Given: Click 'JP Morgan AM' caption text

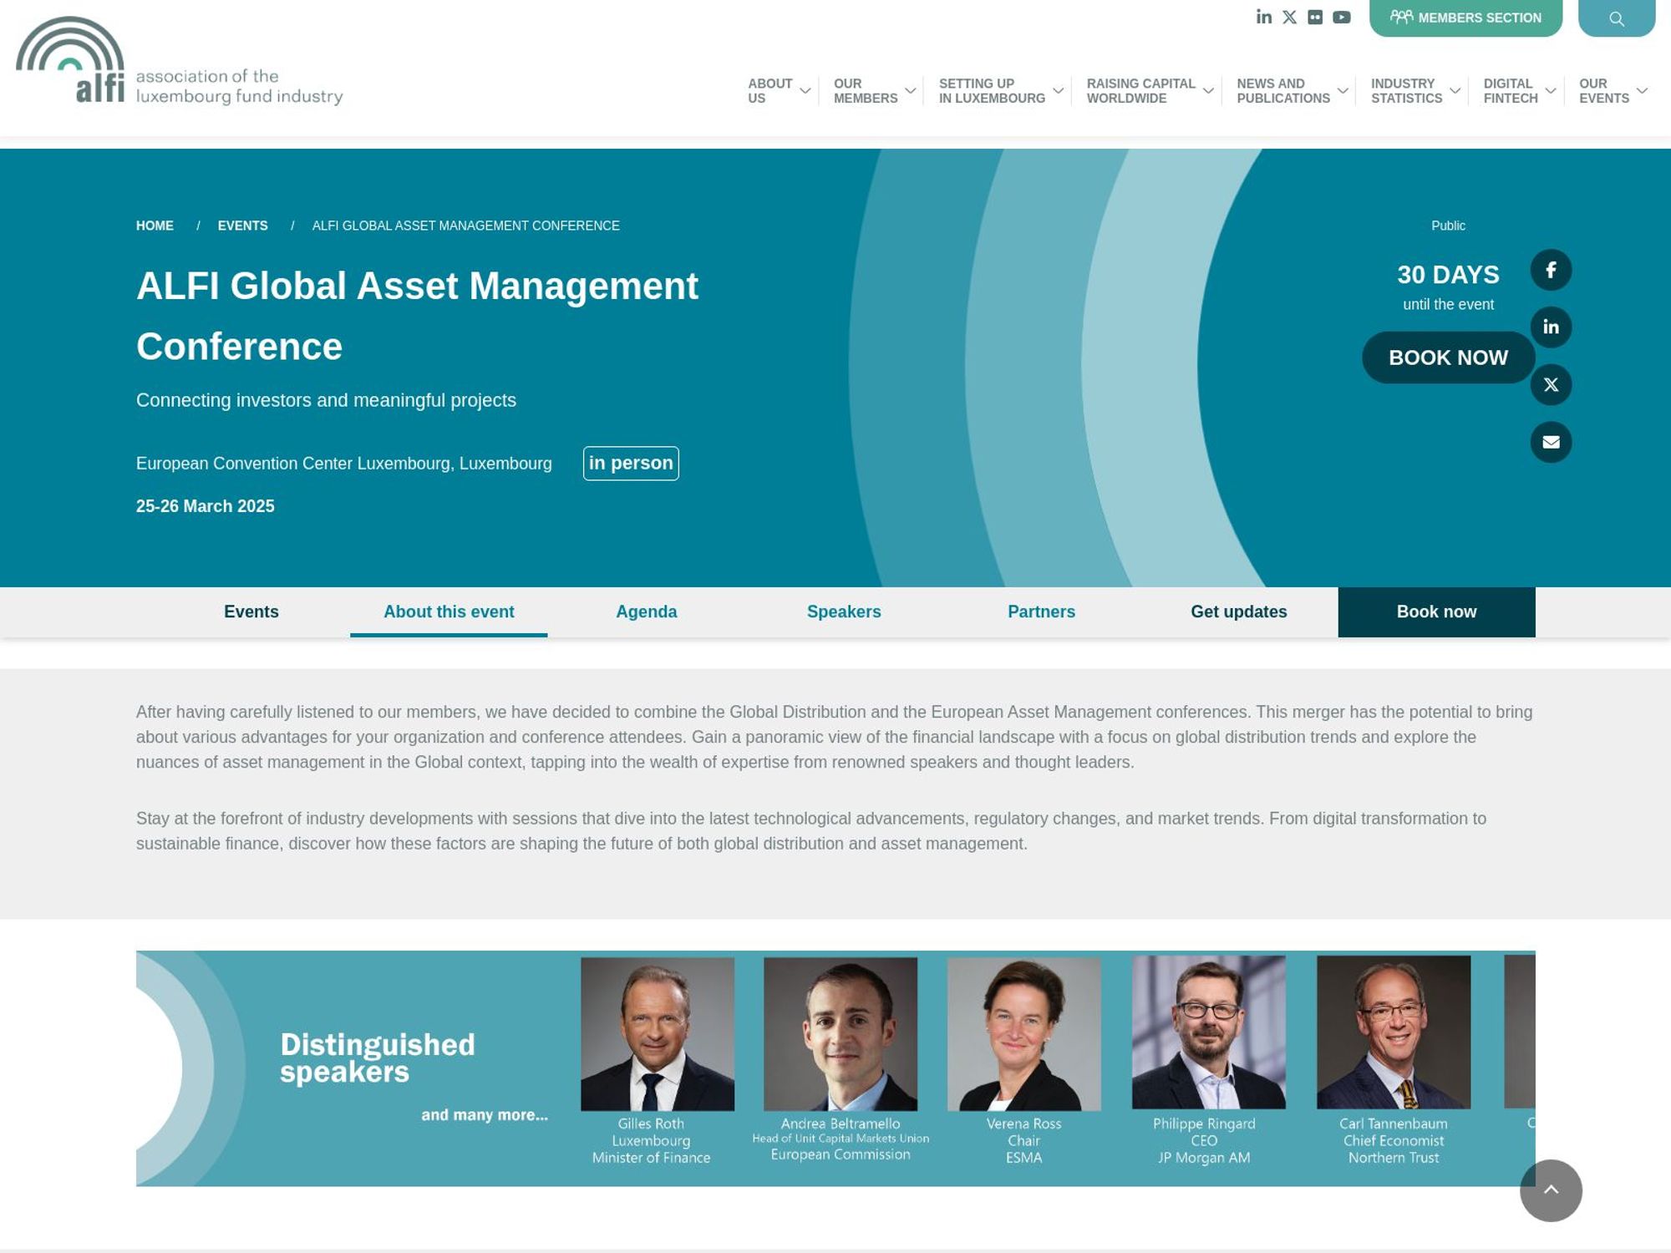Looking at the screenshot, I should [1204, 1158].
